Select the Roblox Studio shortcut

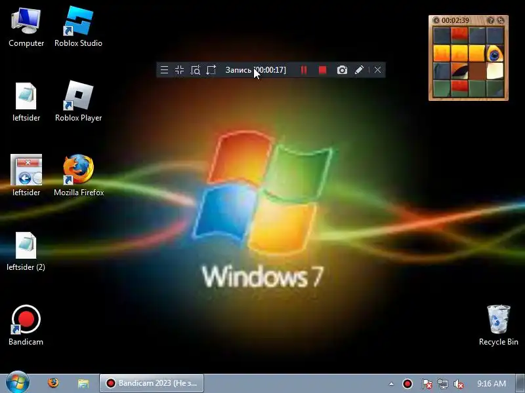click(x=78, y=28)
